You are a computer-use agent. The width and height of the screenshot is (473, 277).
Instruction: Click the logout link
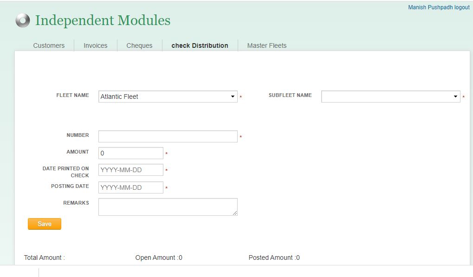461,7
